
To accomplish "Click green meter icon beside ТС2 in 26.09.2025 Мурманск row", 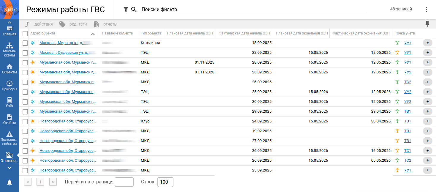I will pos(397,82).
